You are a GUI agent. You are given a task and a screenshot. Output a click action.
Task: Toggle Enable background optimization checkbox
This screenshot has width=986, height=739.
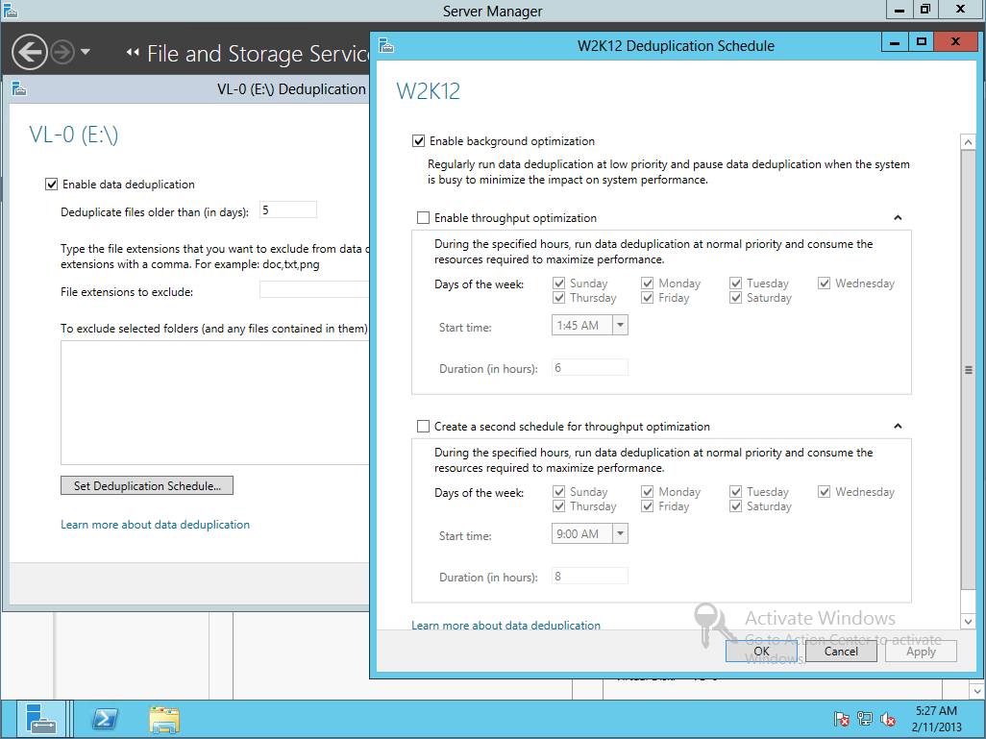click(x=418, y=141)
